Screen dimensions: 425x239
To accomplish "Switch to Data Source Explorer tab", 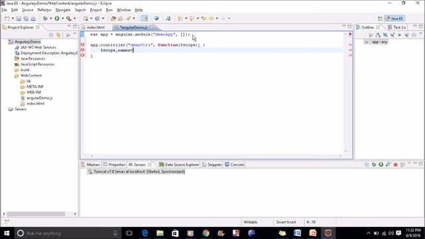I will pos(179,165).
